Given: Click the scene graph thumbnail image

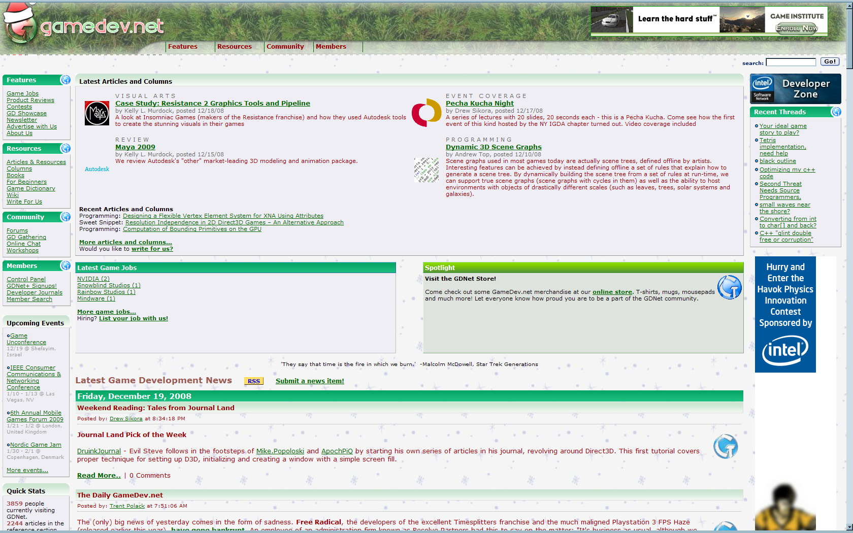Looking at the screenshot, I should [x=426, y=170].
